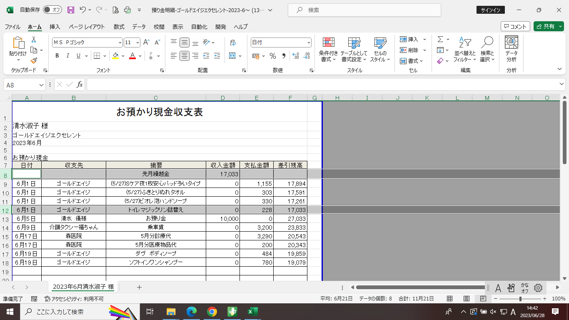
Task: Click the merge and center cells icon
Action: [x=232, y=56]
